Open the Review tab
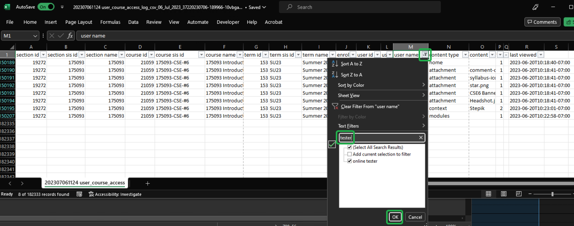Image resolution: width=574 pixels, height=226 pixels. [x=154, y=22]
